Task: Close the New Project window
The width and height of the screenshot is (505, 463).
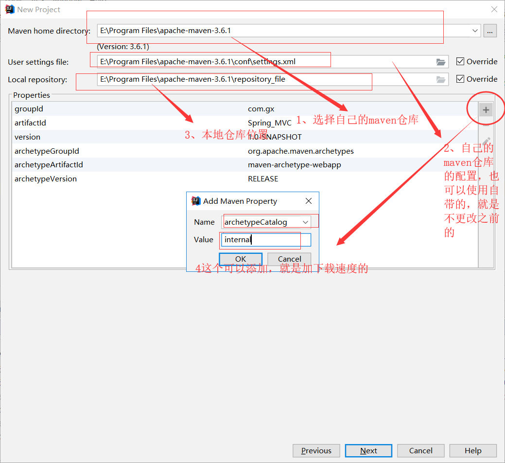Action: pos(494,9)
